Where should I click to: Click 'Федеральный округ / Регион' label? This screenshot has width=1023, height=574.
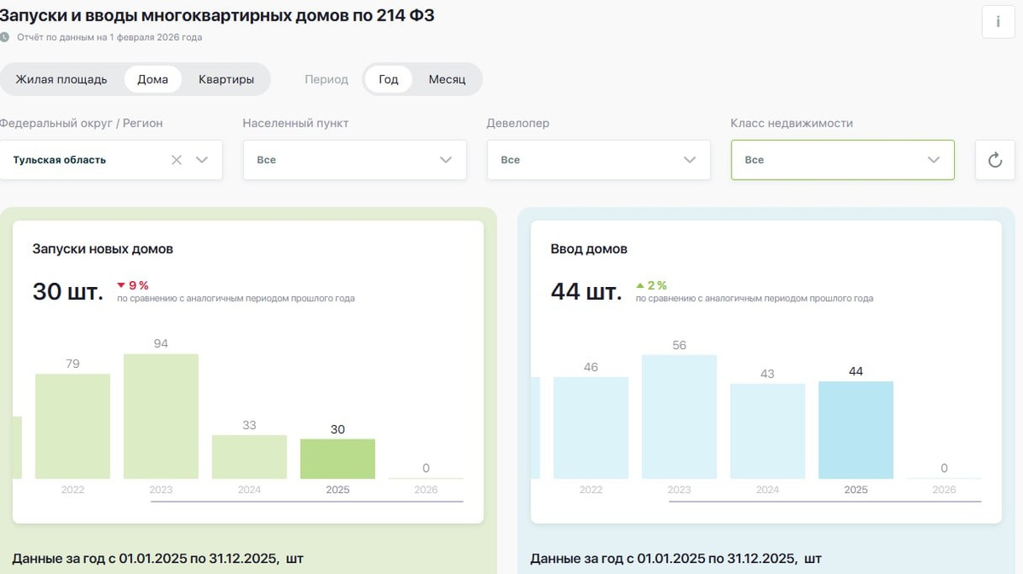point(82,123)
